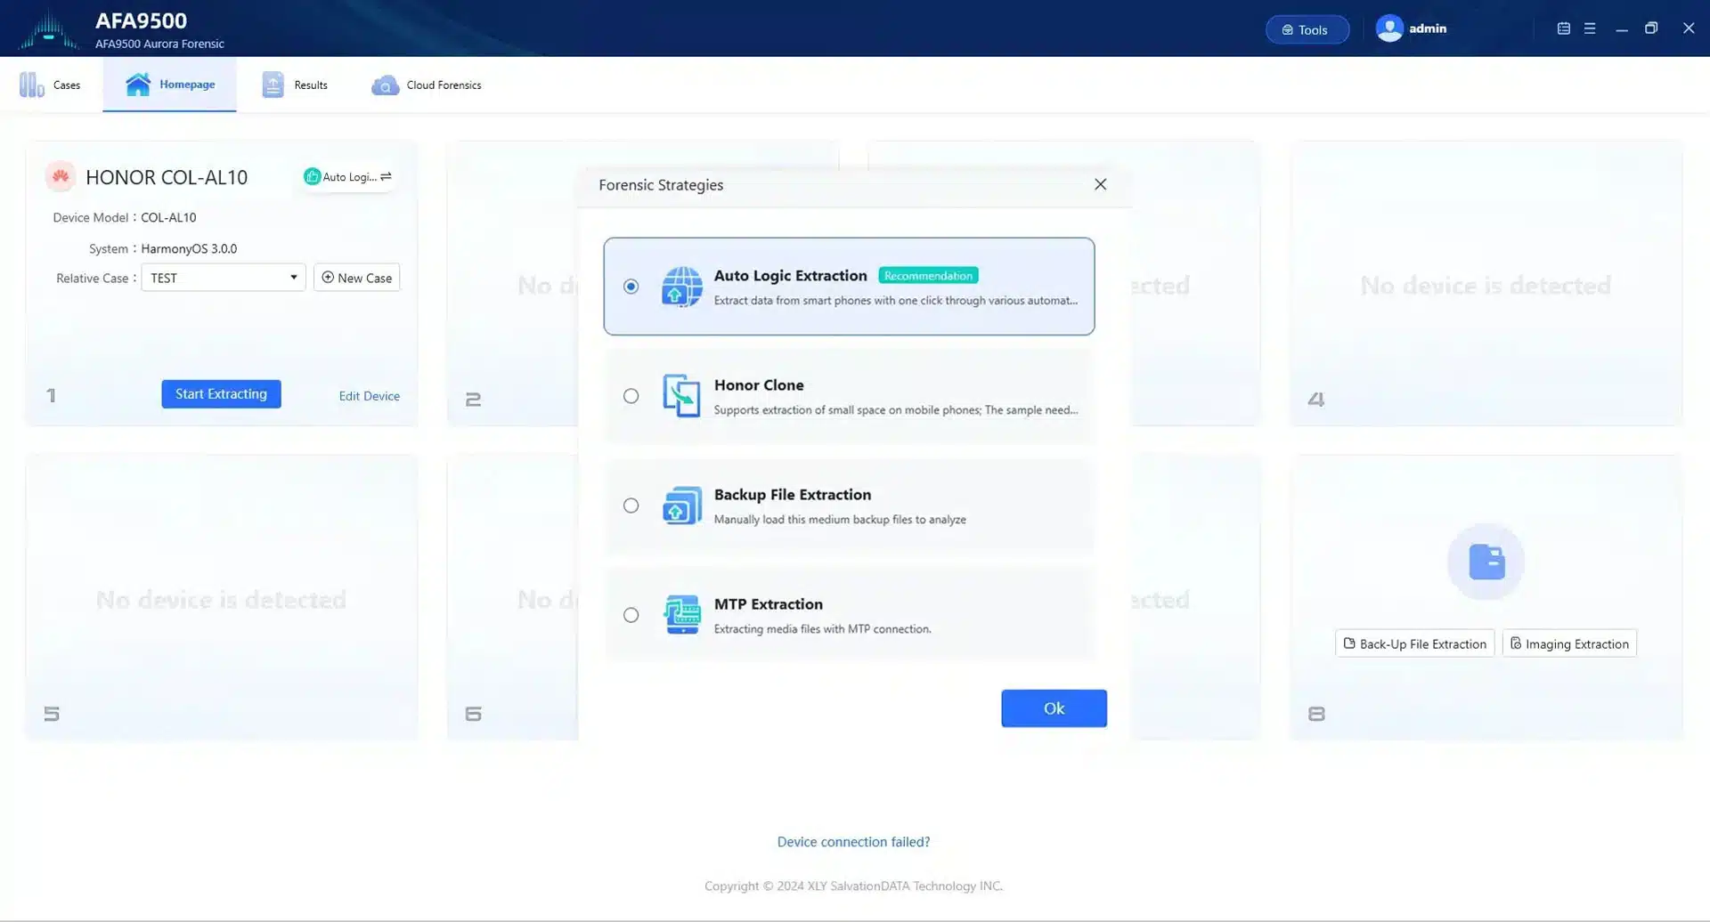Expand the Relative Case dropdown
The image size is (1710, 922).
224,278
